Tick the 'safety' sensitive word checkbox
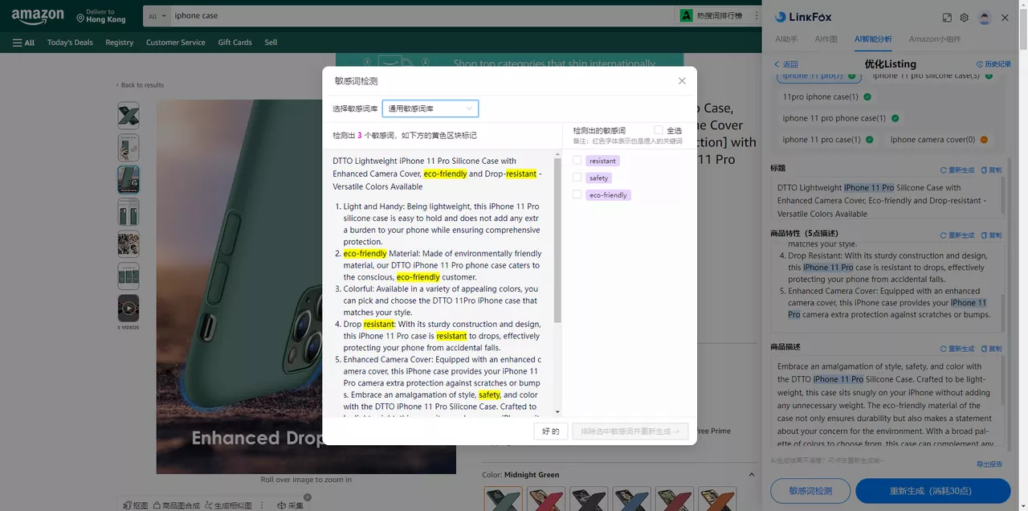The width and height of the screenshot is (1028, 511). (577, 178)
